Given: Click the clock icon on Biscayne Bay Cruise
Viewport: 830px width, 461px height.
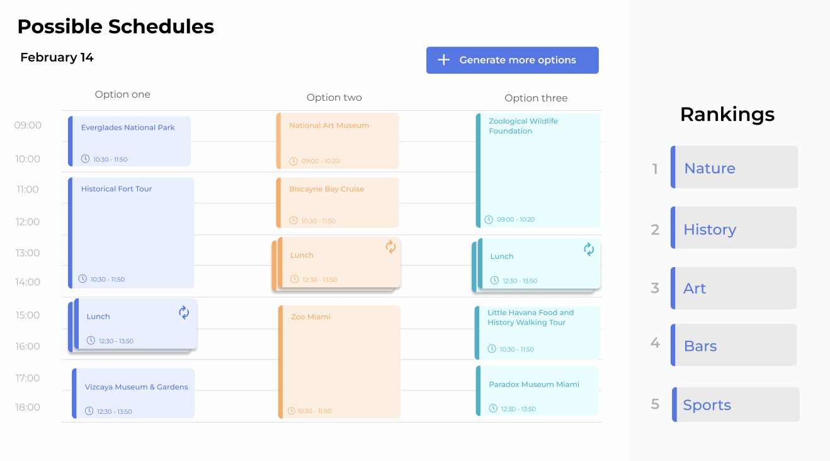Looking at the screenshot, I should pyautogui.click(x=293, y=220).
